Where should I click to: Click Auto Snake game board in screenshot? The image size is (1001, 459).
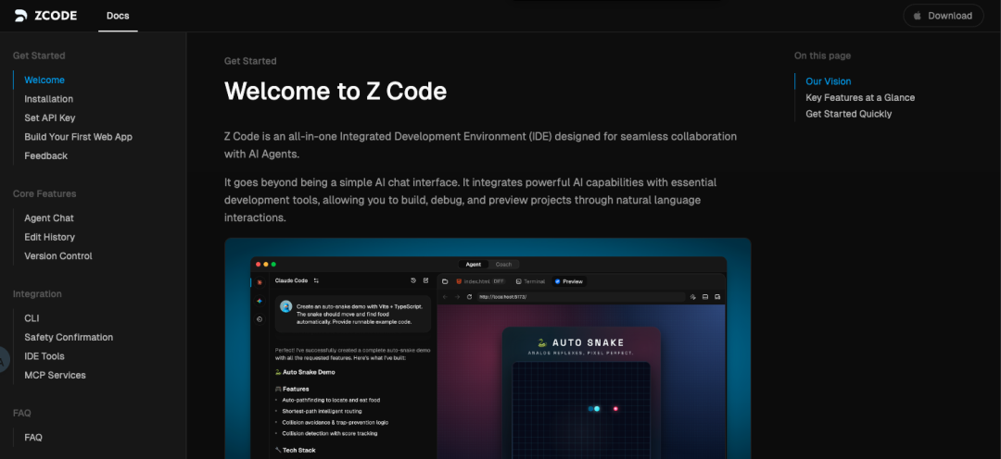click(581, 410)
